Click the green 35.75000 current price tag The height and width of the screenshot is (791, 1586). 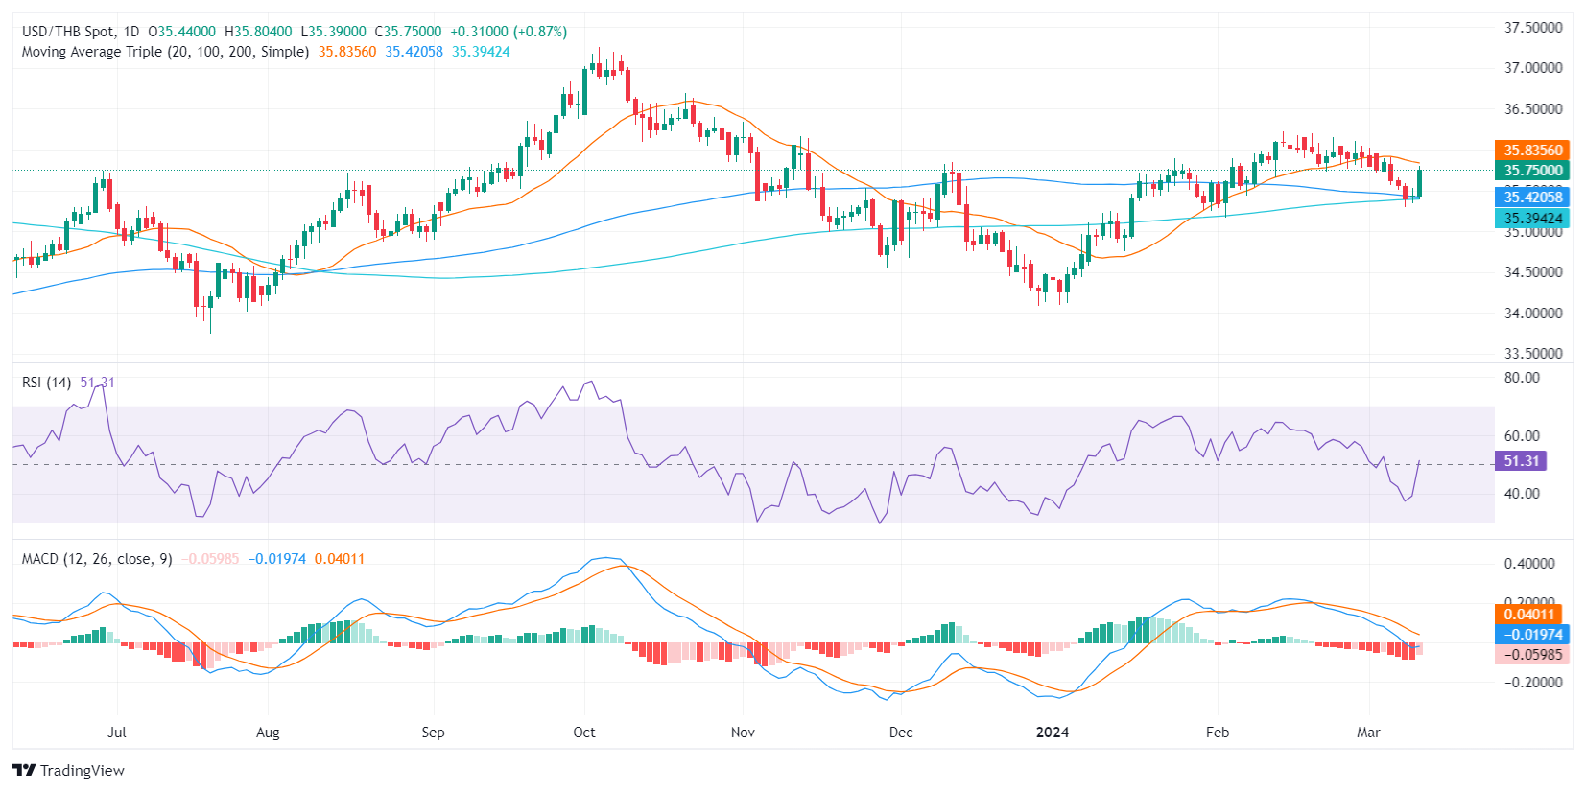pos(1532,171)
